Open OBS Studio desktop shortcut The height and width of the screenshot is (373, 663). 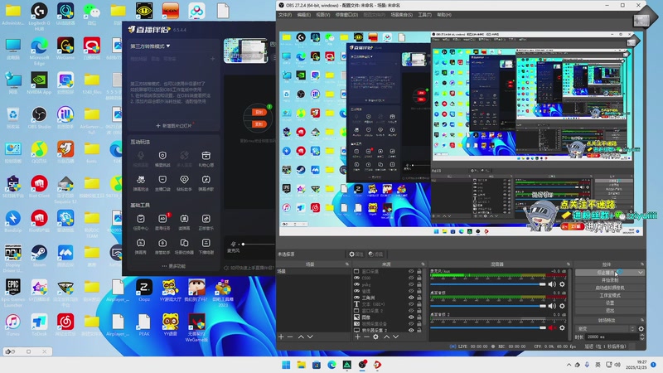(39, 118)
